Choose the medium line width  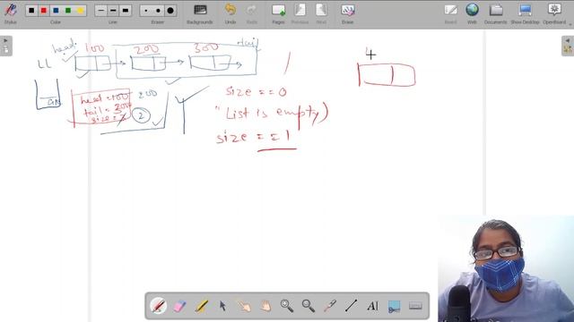point(113,11)
